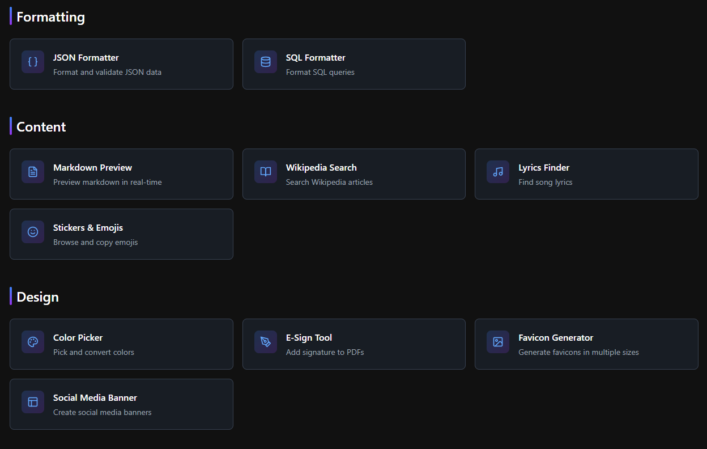The height and width of the screenshot is (449, 707).
Task: Click the E-Sign Tool pen icon
Action: click(265, 342)
